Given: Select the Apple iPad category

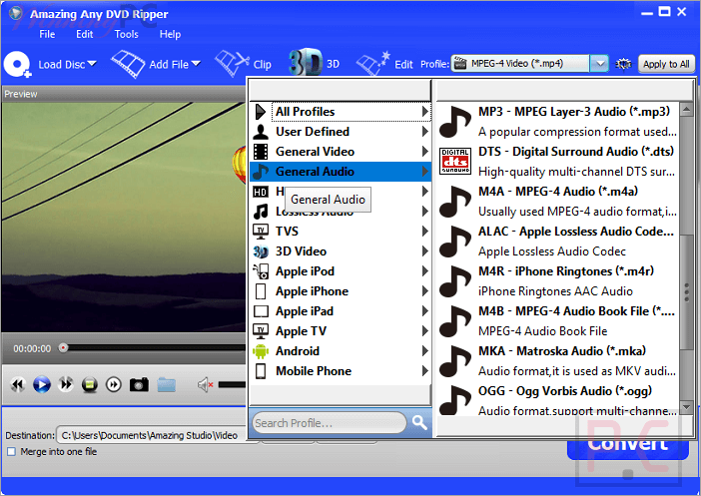Looking at the screenshot, I should pos(341,311).
